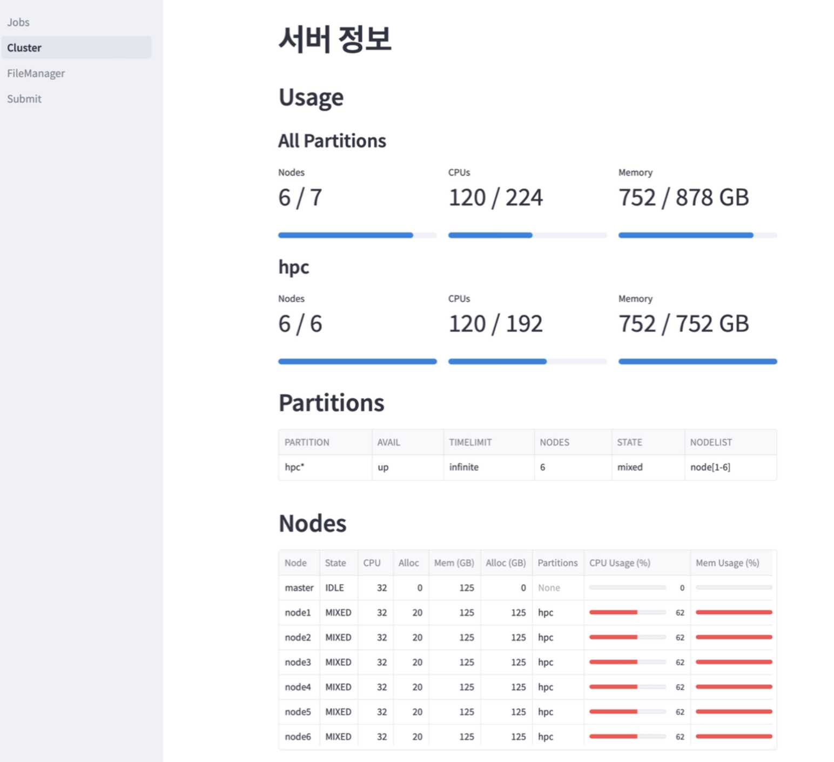Image resolution: width=834 pixels, height=762 pixels.
Task: Click the Memory usage bar under All Partitions
Action: coord(697,235)
